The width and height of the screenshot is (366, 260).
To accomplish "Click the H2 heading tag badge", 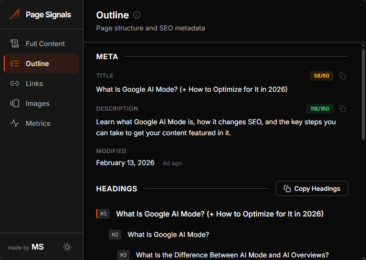I will [115, 235].
